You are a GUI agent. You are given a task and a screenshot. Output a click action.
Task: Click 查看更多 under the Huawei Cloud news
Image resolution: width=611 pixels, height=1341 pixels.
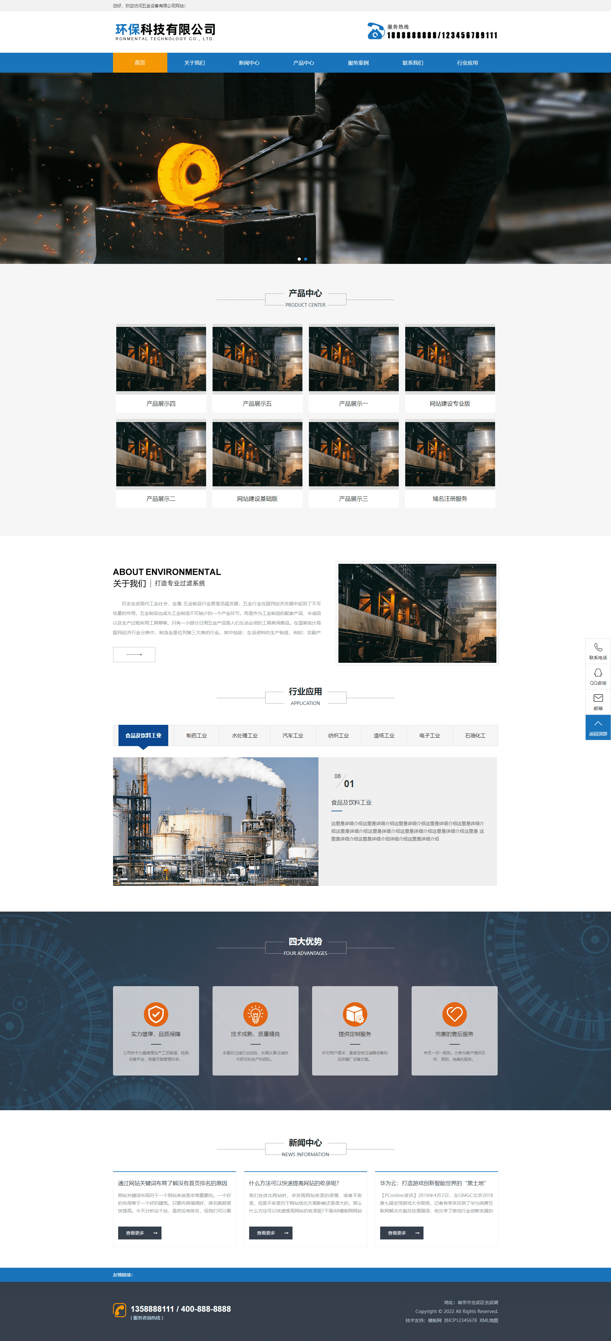(x=401, y=1233)
